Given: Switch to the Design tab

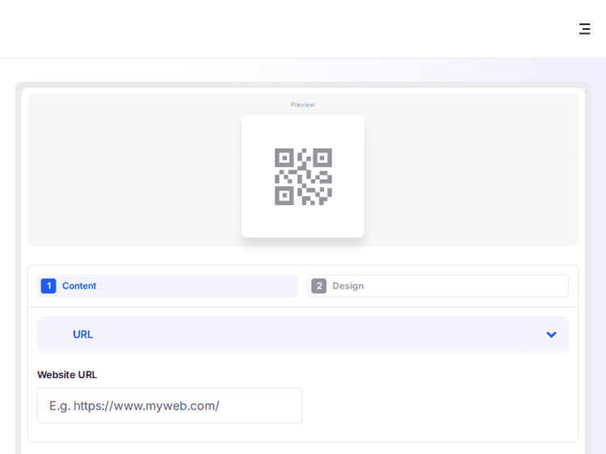Looking at the screenshot, I should tap(438, 286).
